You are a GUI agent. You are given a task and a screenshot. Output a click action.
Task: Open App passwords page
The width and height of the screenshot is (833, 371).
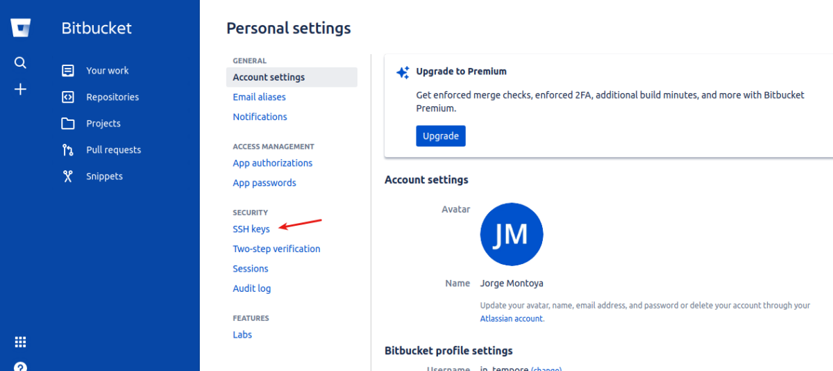coord(264,183)
